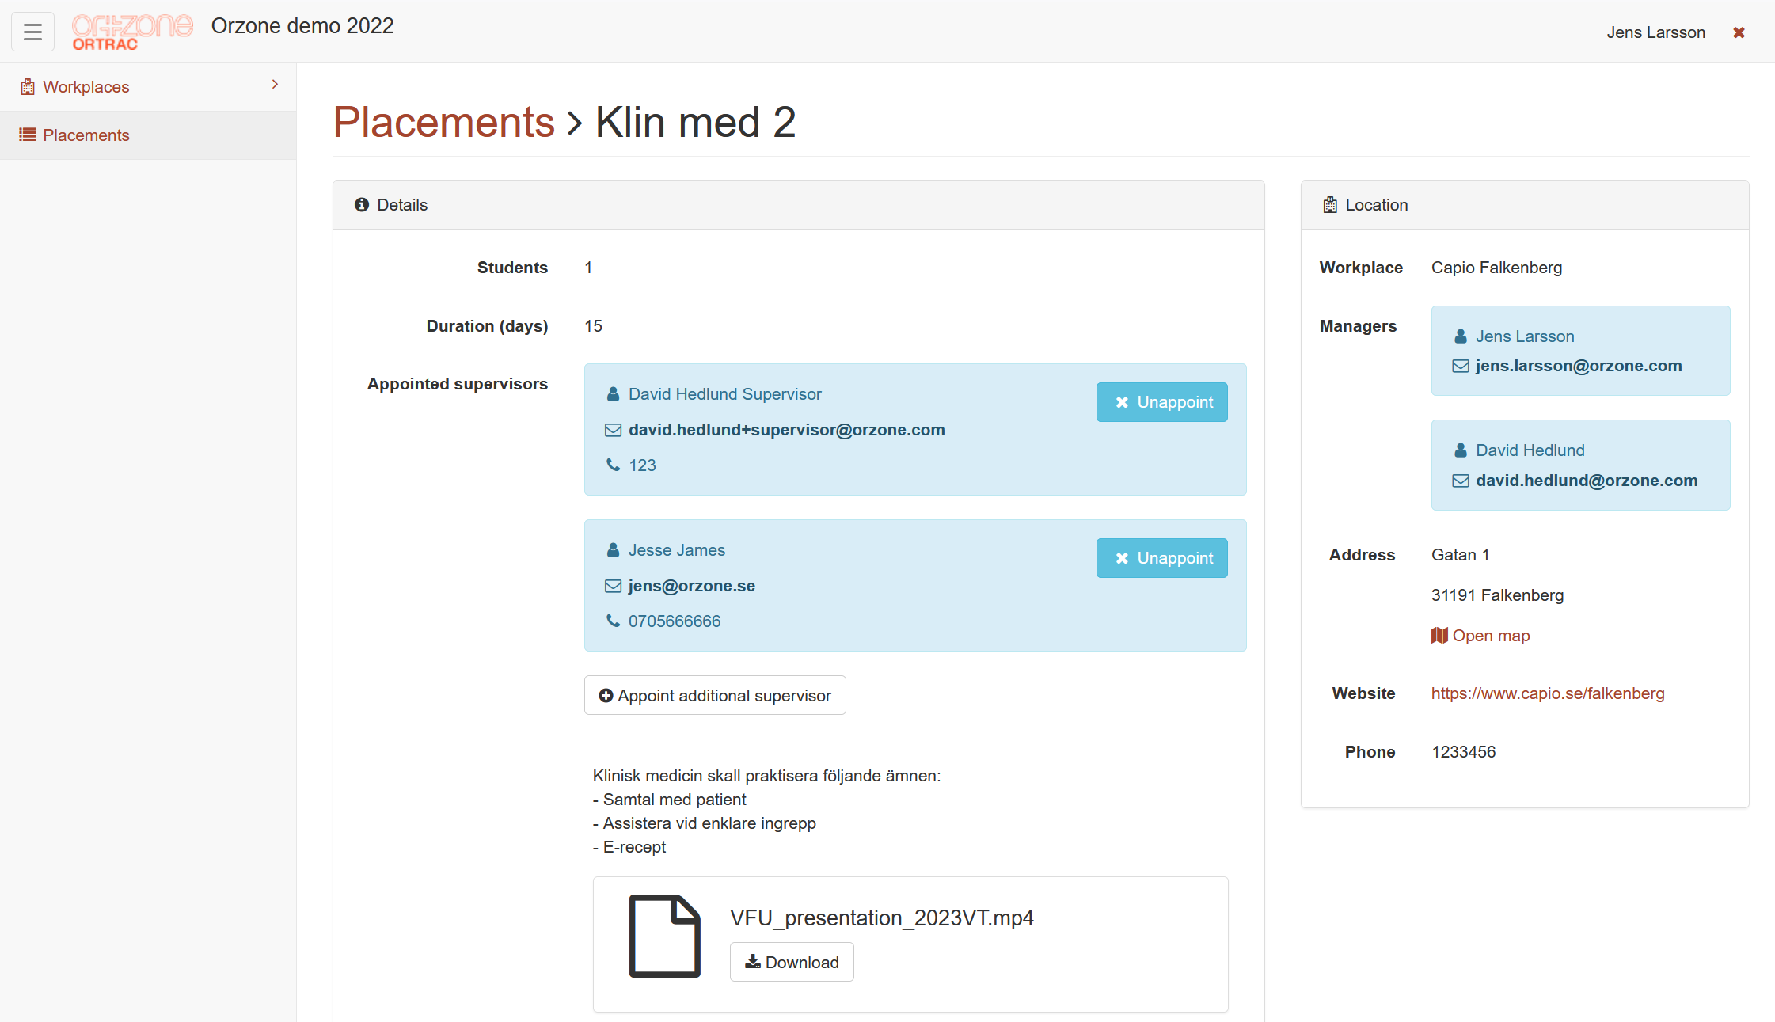This screenshot has width=1775, height=1022.
Task: Download the VFU presentation file
Action: click(x=792, y=962)
